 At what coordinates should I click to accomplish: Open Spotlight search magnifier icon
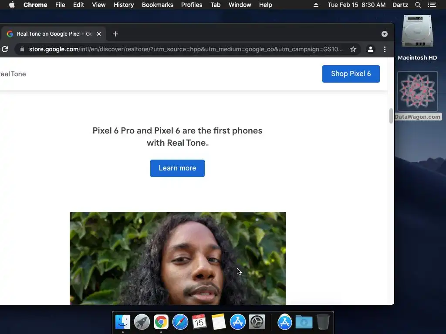[418, 5]
